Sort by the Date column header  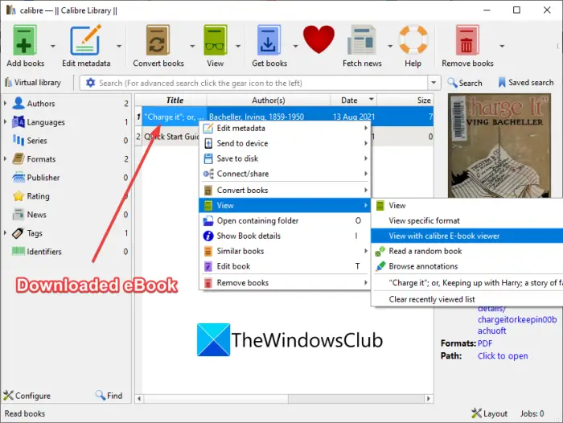[353, 101]
